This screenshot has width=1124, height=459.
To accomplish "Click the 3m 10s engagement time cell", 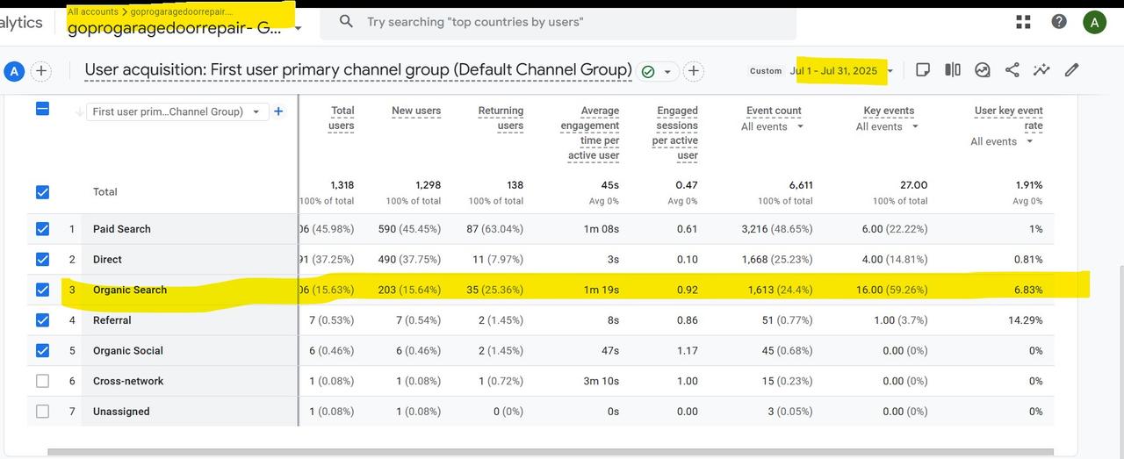I will [x=601, y=381].
